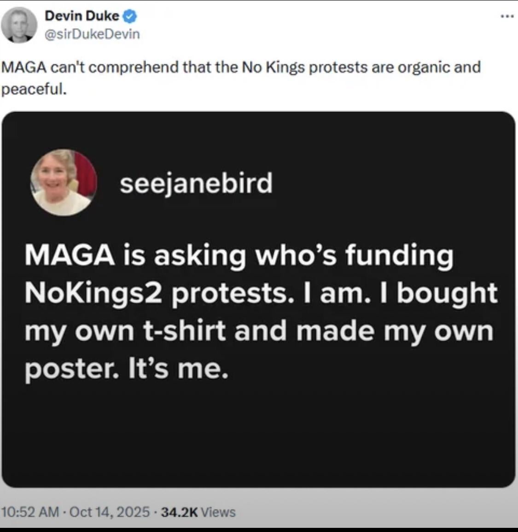Click the @sirDukeDevin handle
The width and height of the screenshot is (518, 532).
pos(92,34)
